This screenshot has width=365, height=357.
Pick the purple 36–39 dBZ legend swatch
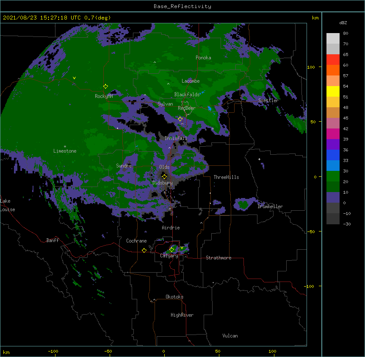pyautogui.click(x=333, y=145)
